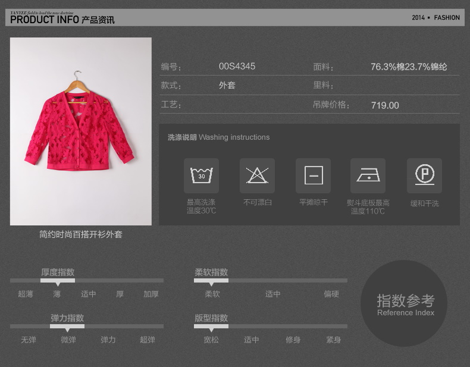This screenshot has height=367, width=470.
Task: Click the PRODUCT INFO 产品资讯 heading
Action: 62,20
